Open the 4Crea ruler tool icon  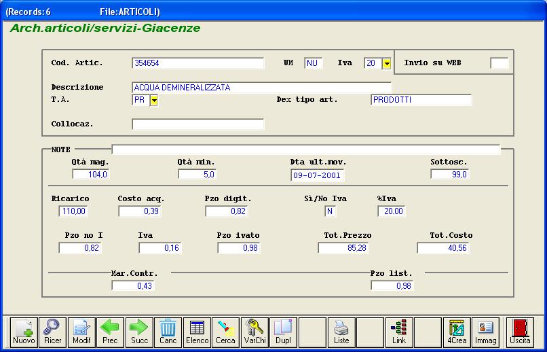click(457, 332)
